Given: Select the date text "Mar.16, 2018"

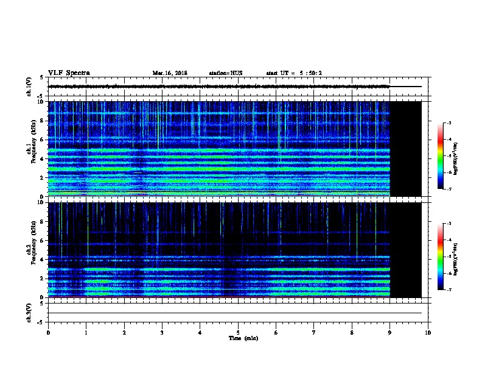Looking at the screenshot, I should 170,73.
